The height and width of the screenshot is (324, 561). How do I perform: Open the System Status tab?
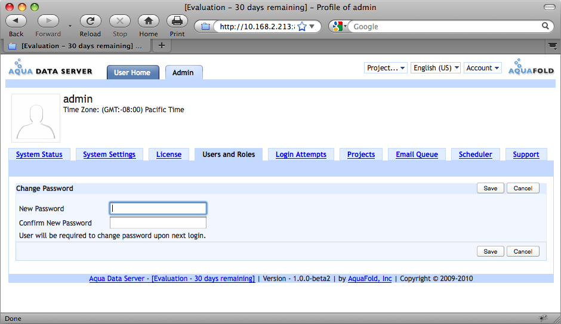click(x=39, y=155)
